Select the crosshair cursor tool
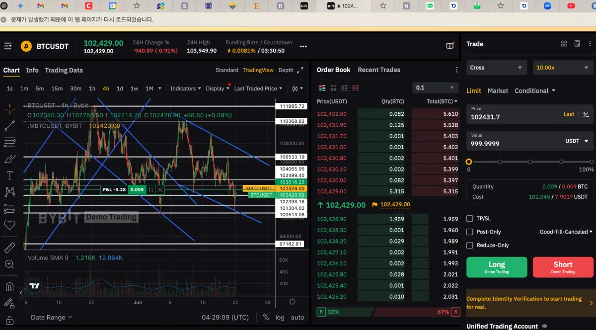This screenshot has width=596, height=330. click(x=9, y=108)
